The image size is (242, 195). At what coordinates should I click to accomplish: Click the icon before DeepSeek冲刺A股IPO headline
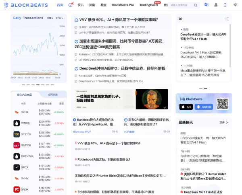coord(76,69)
